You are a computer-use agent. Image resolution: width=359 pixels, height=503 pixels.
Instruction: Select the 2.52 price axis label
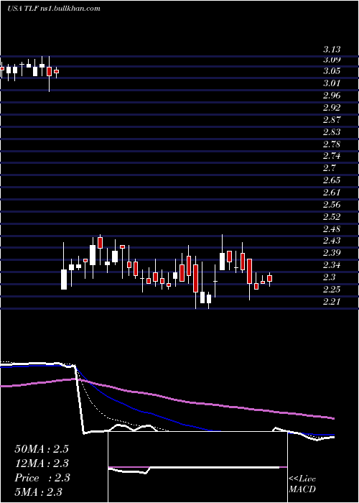click(x=332, y=217)
